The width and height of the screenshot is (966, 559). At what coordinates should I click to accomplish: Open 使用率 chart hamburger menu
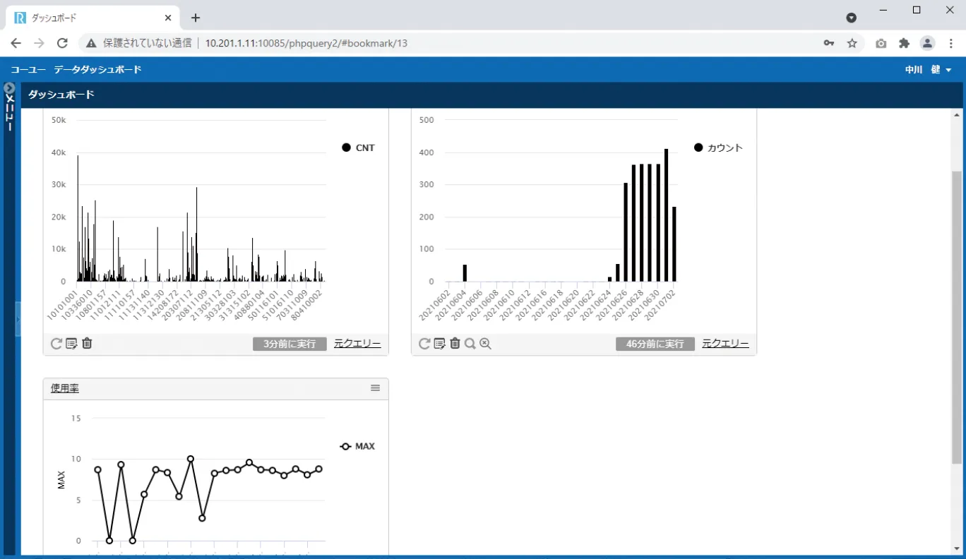pos(375,388)
